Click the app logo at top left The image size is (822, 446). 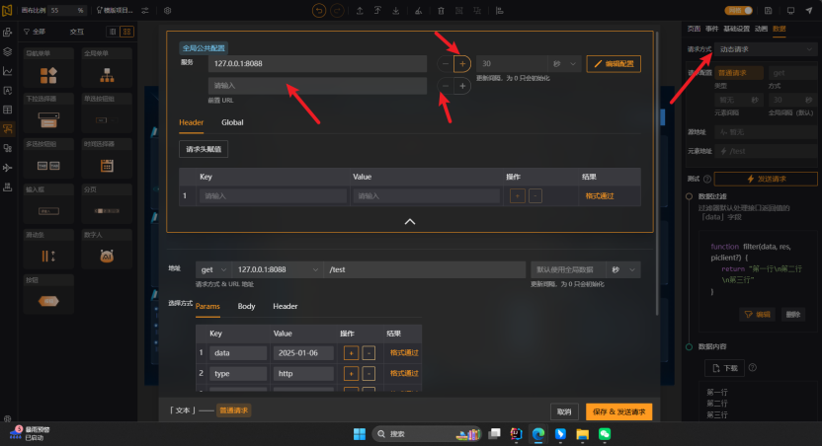7,11
